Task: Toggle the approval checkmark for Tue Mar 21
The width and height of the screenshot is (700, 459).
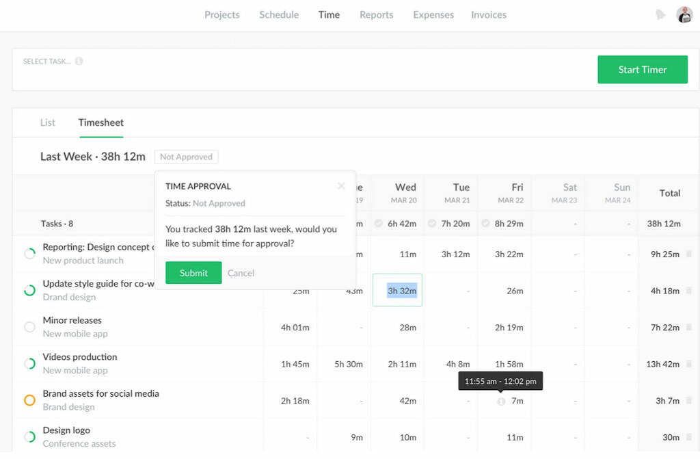Action: (x=431, y=223)
